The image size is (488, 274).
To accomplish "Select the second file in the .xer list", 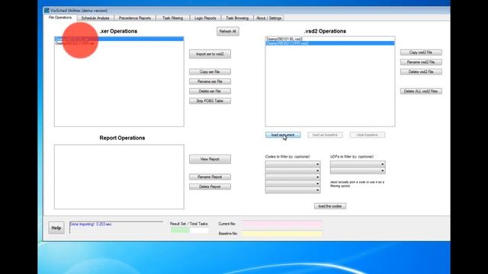I will (119, 43).
